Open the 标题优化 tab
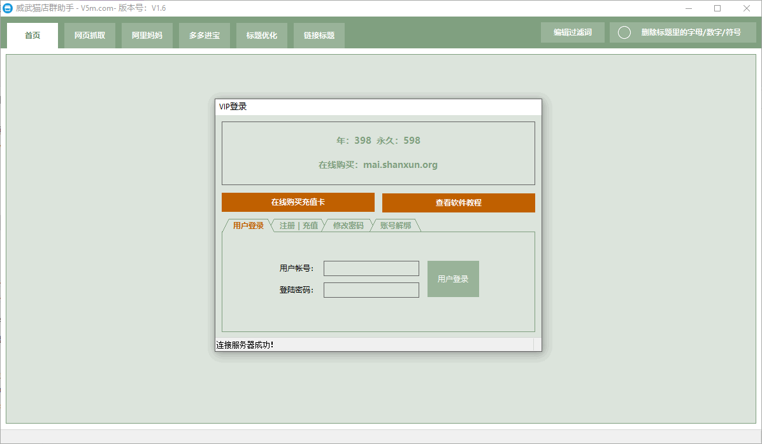The height and width of the screenshot is (444, 762). point(262,36)
